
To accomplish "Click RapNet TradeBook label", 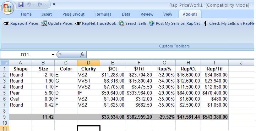I will pyautogui.click(x=99, y=23).
